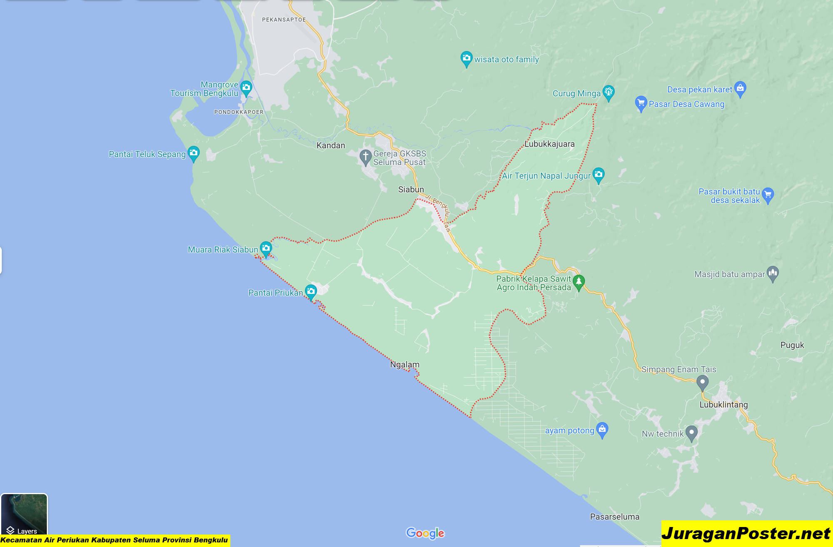Click the Google logo
The width and height of the screenshot is (833, 547).
pyautogui.click(x=425, y=533)
